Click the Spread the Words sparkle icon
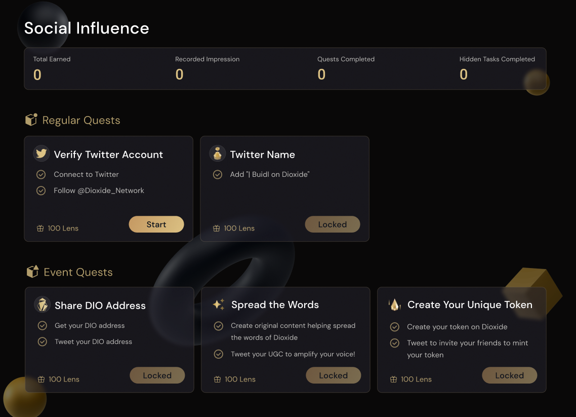The width and height of the screenshot is (576, 417). pyautogui.click(x=219, y=304)
